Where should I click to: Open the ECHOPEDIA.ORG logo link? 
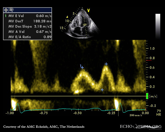(141, 126)
